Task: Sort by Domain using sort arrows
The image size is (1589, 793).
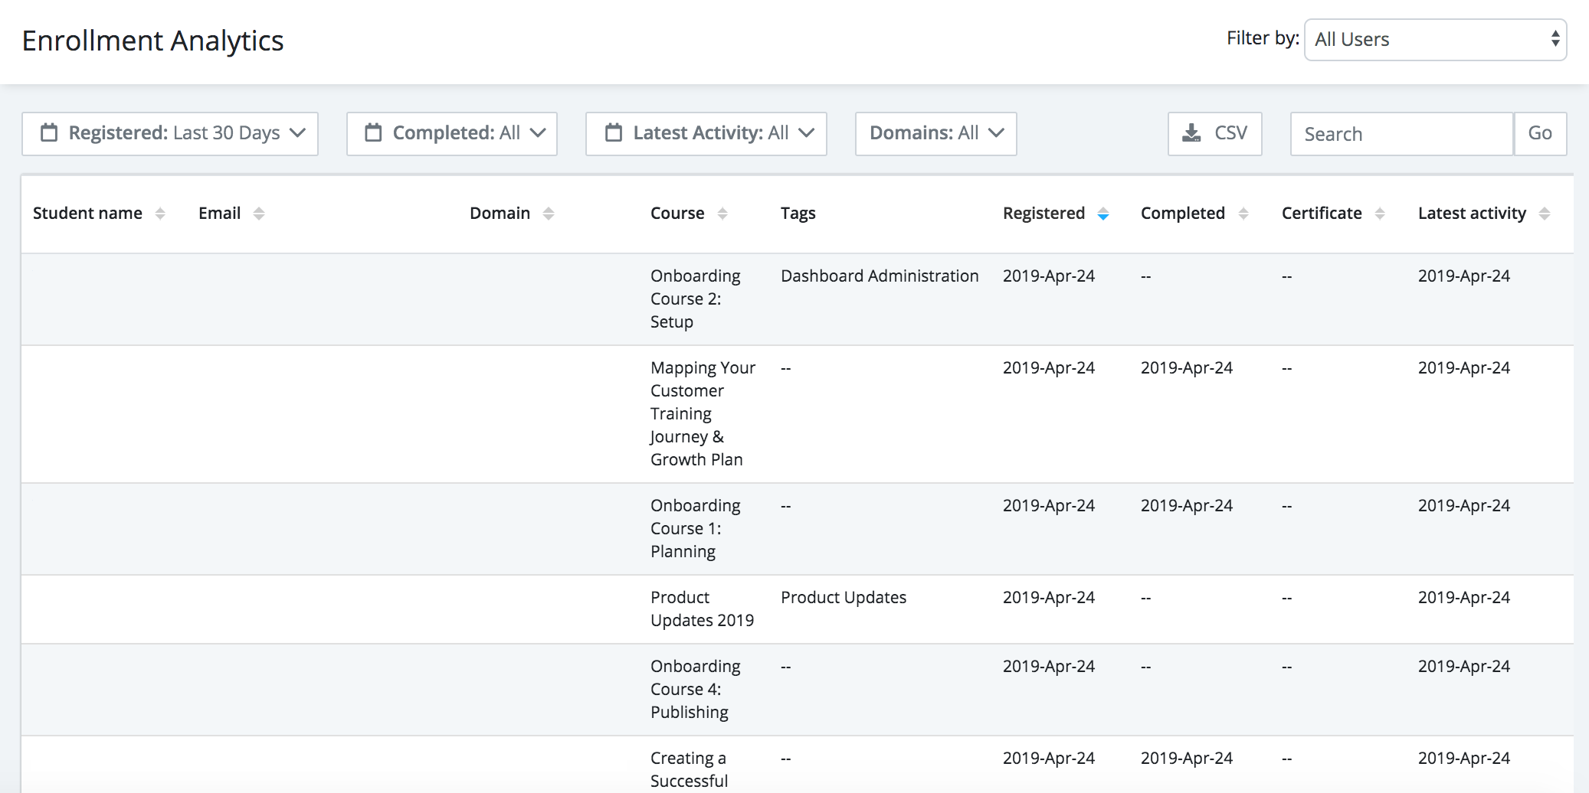Action: click(x=549, y=214)
